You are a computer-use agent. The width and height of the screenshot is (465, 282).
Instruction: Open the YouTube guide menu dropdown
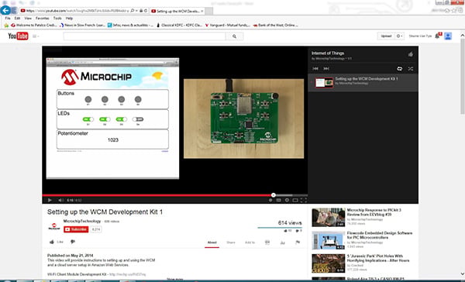coord(36,36)
